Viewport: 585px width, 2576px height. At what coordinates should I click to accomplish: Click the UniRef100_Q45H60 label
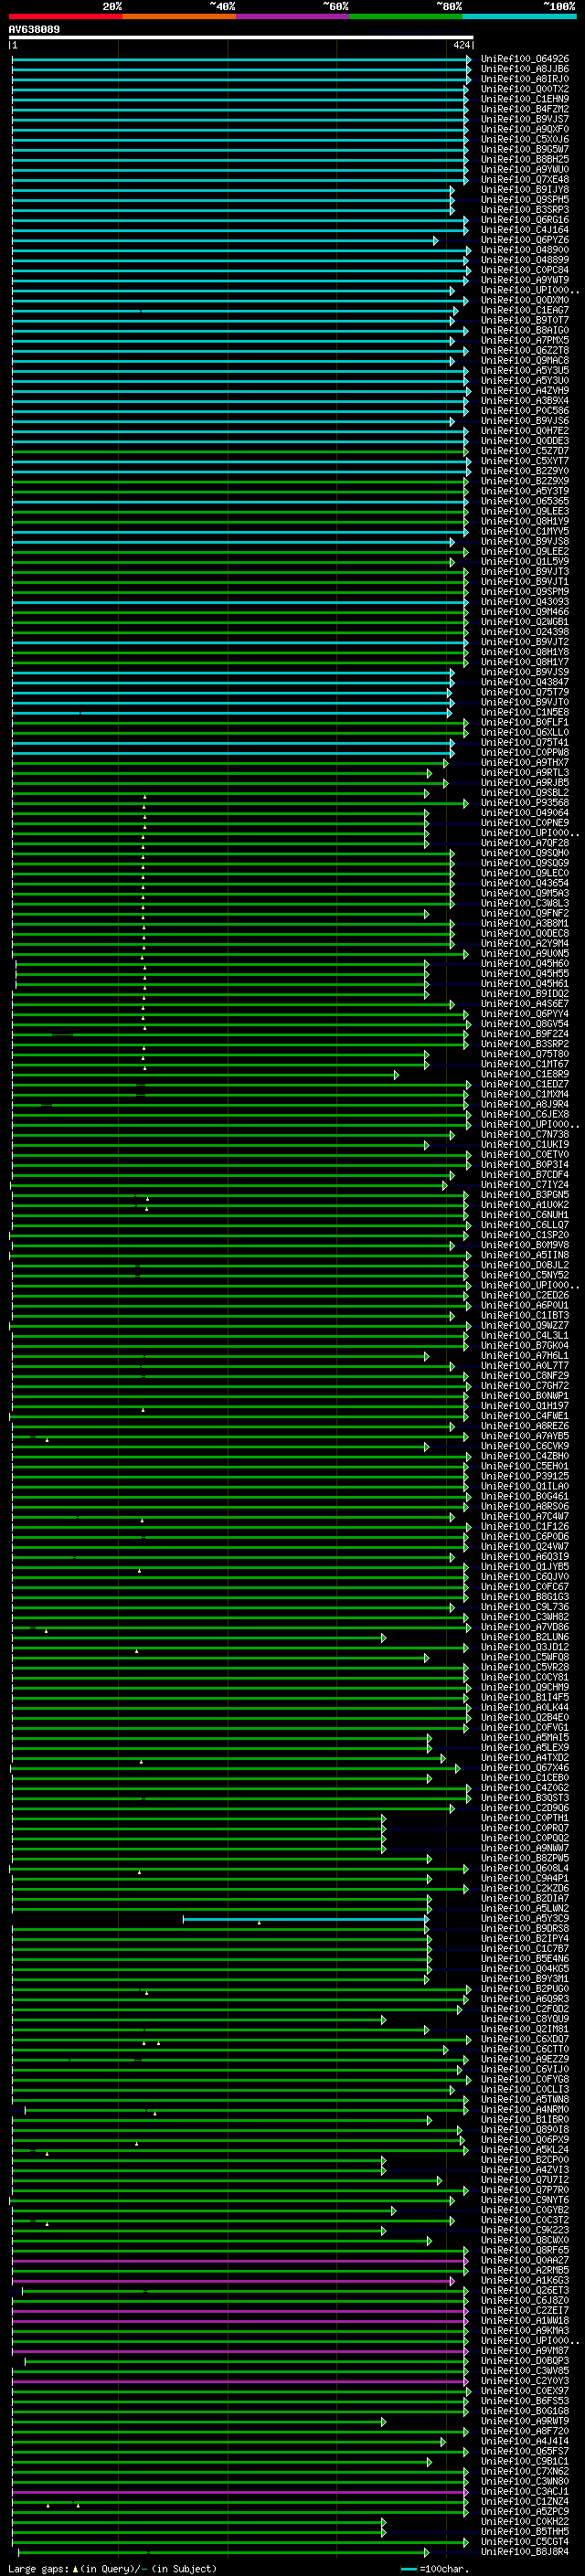click(524, 964)
